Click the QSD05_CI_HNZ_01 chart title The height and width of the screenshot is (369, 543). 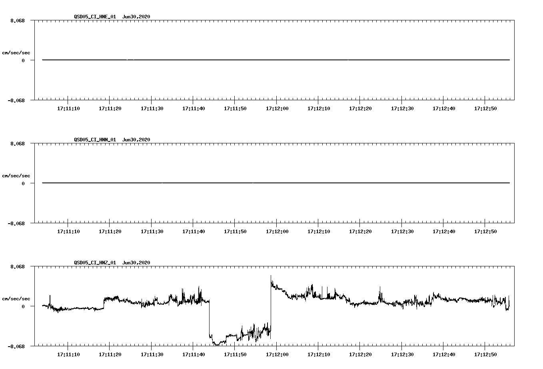point(112,263)
